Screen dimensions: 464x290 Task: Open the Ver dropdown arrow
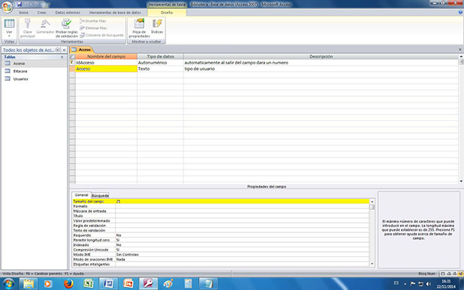tap(9, 36)
